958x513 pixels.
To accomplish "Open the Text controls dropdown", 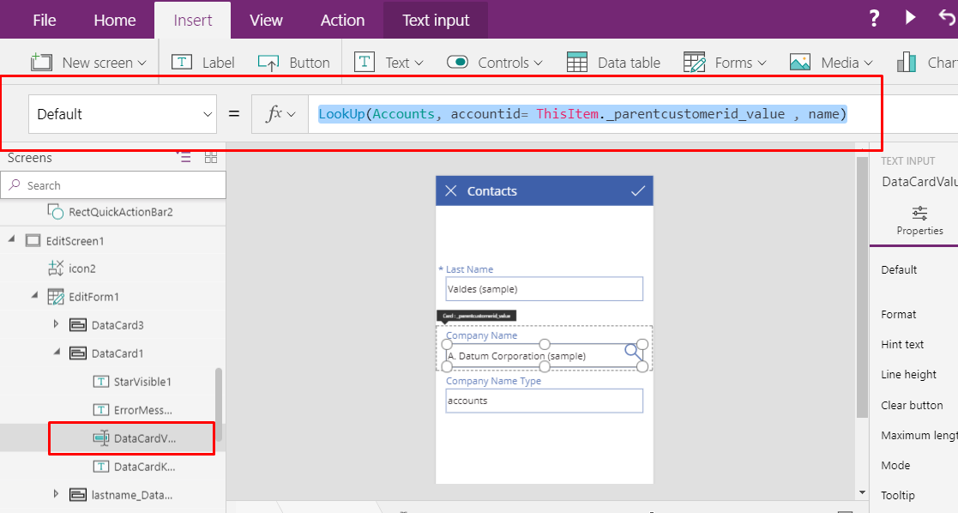I will coord(389,63).
